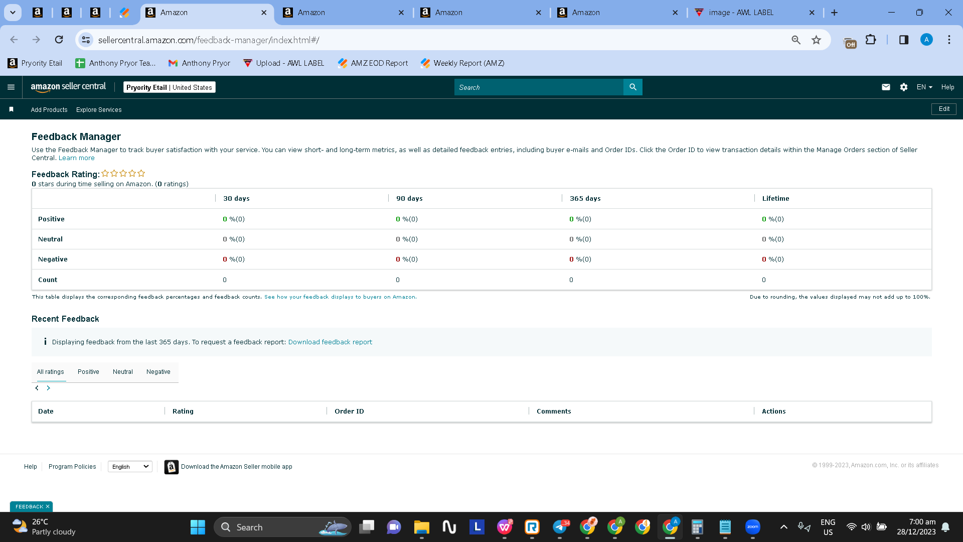Click the Amazon Seller mobile app icon

point(171,467)
